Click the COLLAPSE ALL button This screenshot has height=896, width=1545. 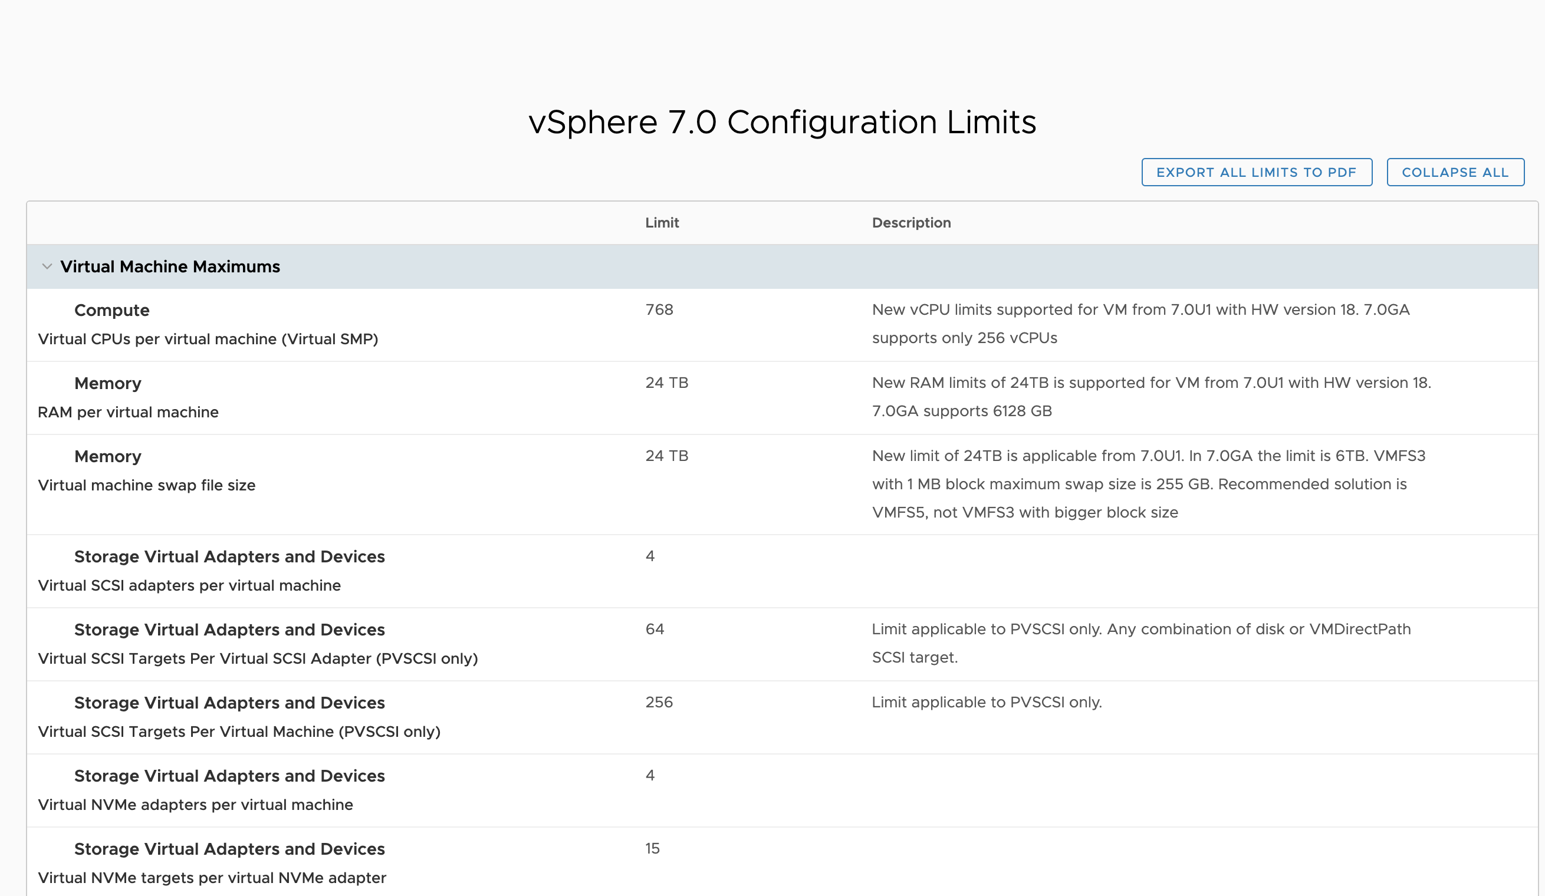click(x=1455, y=172)
